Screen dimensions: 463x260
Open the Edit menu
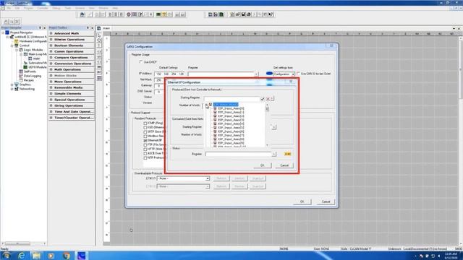click(x=17, y=8)
